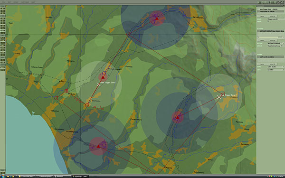Image resolution: width=285 pixels, height=178 pixels.
Task: Click the first icon under FILE toolbar group
Action: click(3, 9)
